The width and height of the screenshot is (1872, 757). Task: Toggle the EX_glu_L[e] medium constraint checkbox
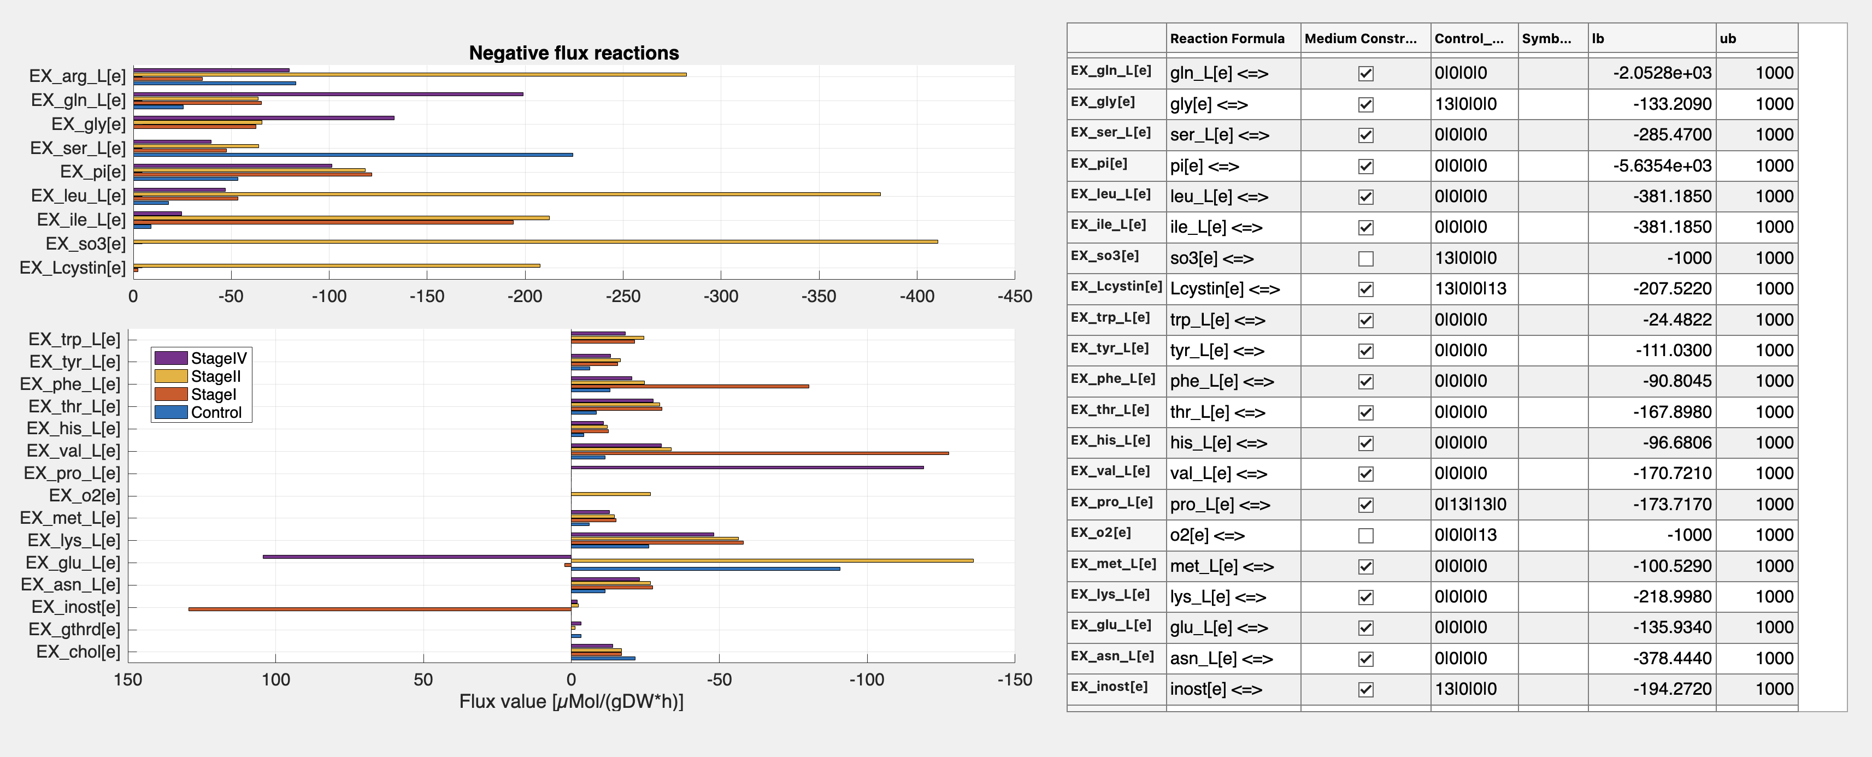1365,628
